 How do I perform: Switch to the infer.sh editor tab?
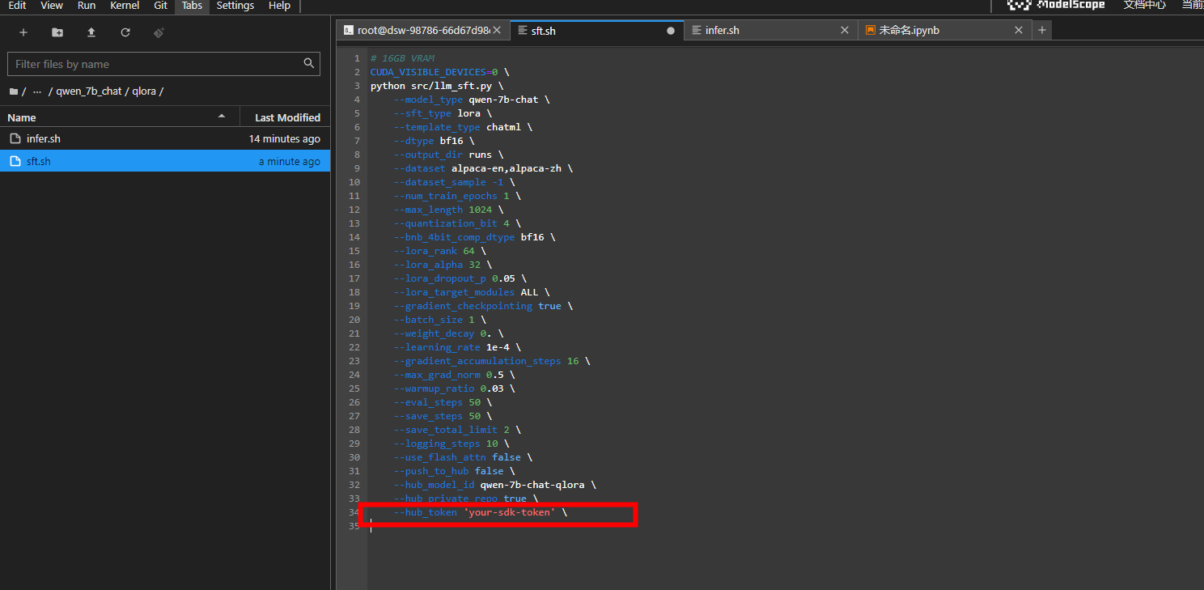tap(770, 30)
